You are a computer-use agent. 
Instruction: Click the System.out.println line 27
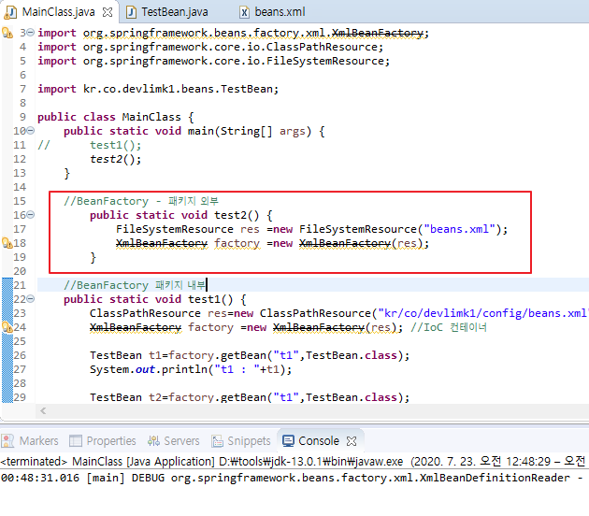191,369
